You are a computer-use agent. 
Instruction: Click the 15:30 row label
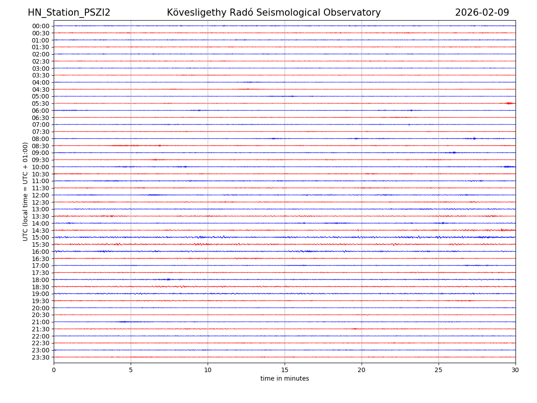(41, 244)
